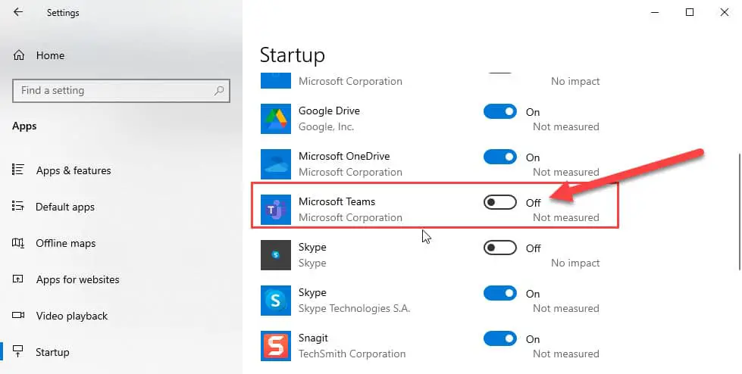Click the vertical scrollbar thumb
Screen dimensions: 742x374
point(739,212)
